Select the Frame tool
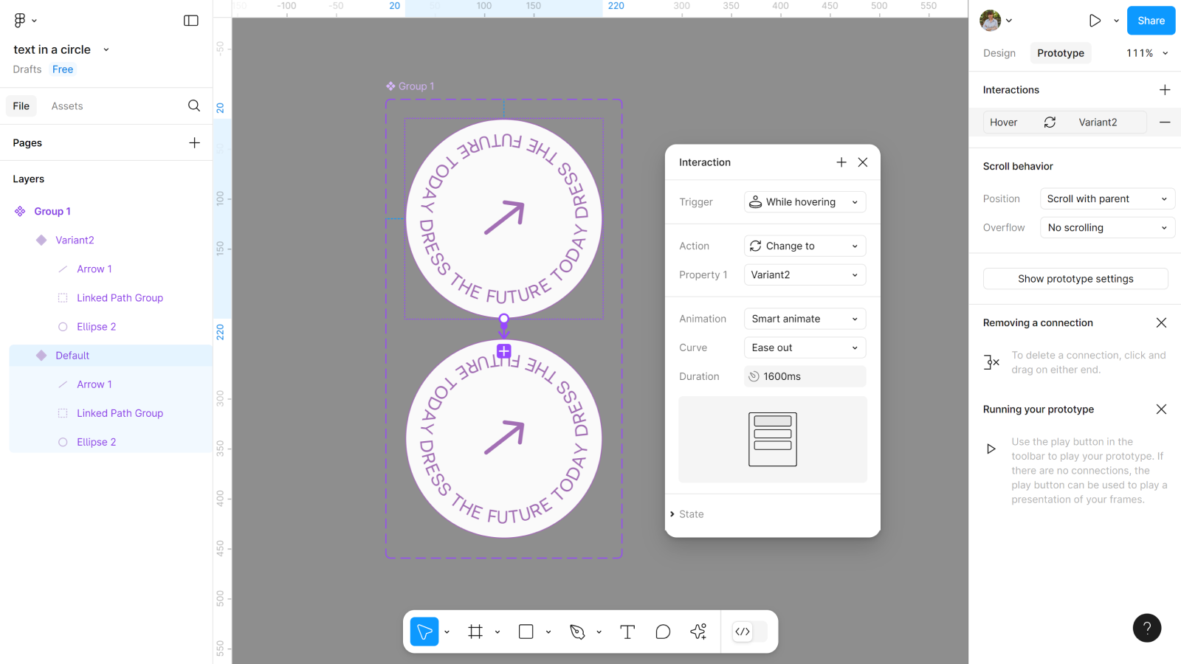 click(x=475, y=632)
